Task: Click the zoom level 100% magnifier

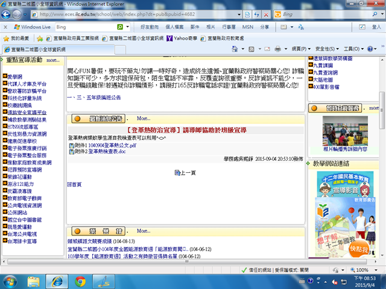Action: point(353,270)
